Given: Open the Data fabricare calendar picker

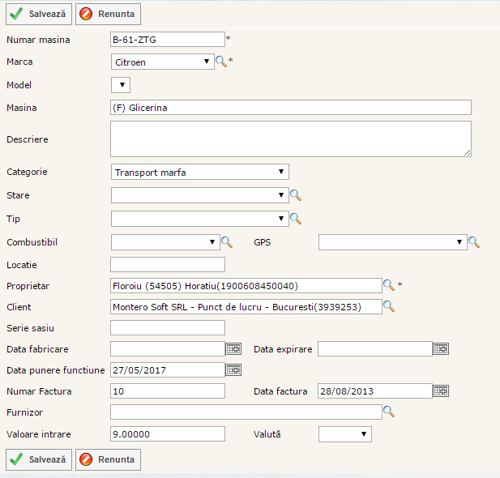Looking at the screenshot, I should coord(233,348).
